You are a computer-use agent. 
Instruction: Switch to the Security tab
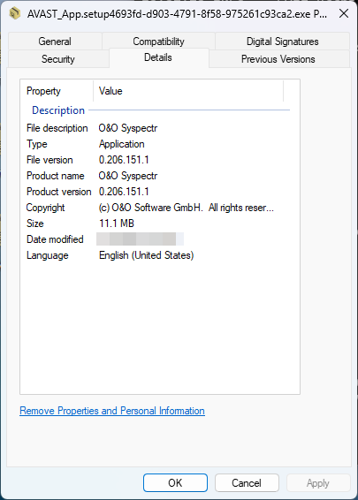click(x=58, y=59)
